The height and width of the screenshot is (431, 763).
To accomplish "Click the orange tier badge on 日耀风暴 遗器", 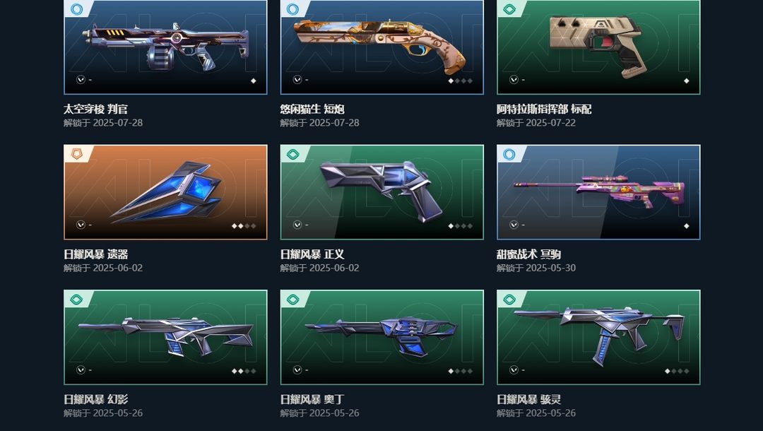I will pos(76,154).
